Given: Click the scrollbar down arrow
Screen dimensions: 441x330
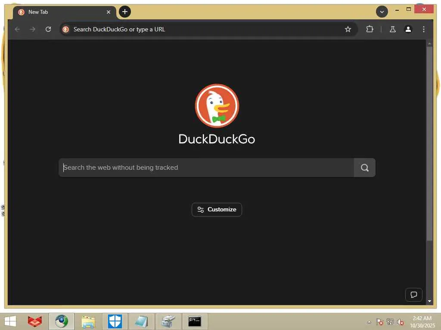Looking at the screenshot, I should (429, 301).
